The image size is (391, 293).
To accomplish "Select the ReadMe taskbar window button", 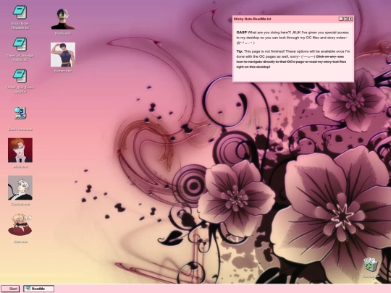I will [38, 289].
